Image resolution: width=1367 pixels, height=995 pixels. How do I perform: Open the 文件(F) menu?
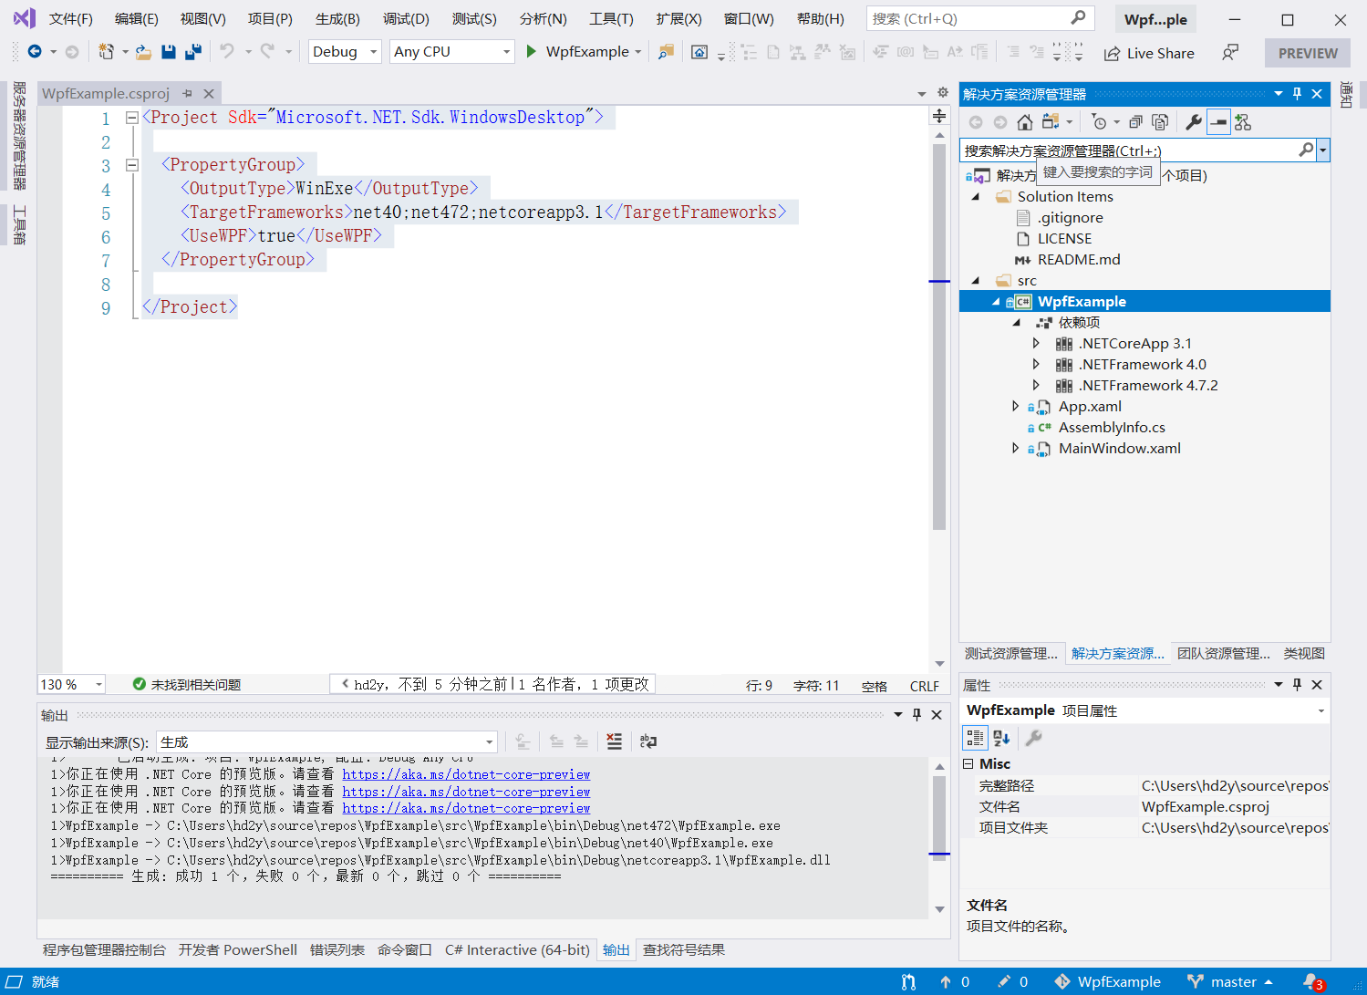[x=71, y=18]
